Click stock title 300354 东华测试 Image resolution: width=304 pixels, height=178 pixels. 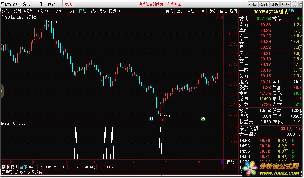(271, 12)
